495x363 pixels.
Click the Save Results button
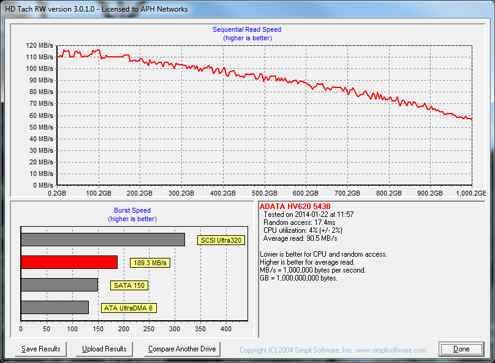pyautogui.click(x=41, y=349)
